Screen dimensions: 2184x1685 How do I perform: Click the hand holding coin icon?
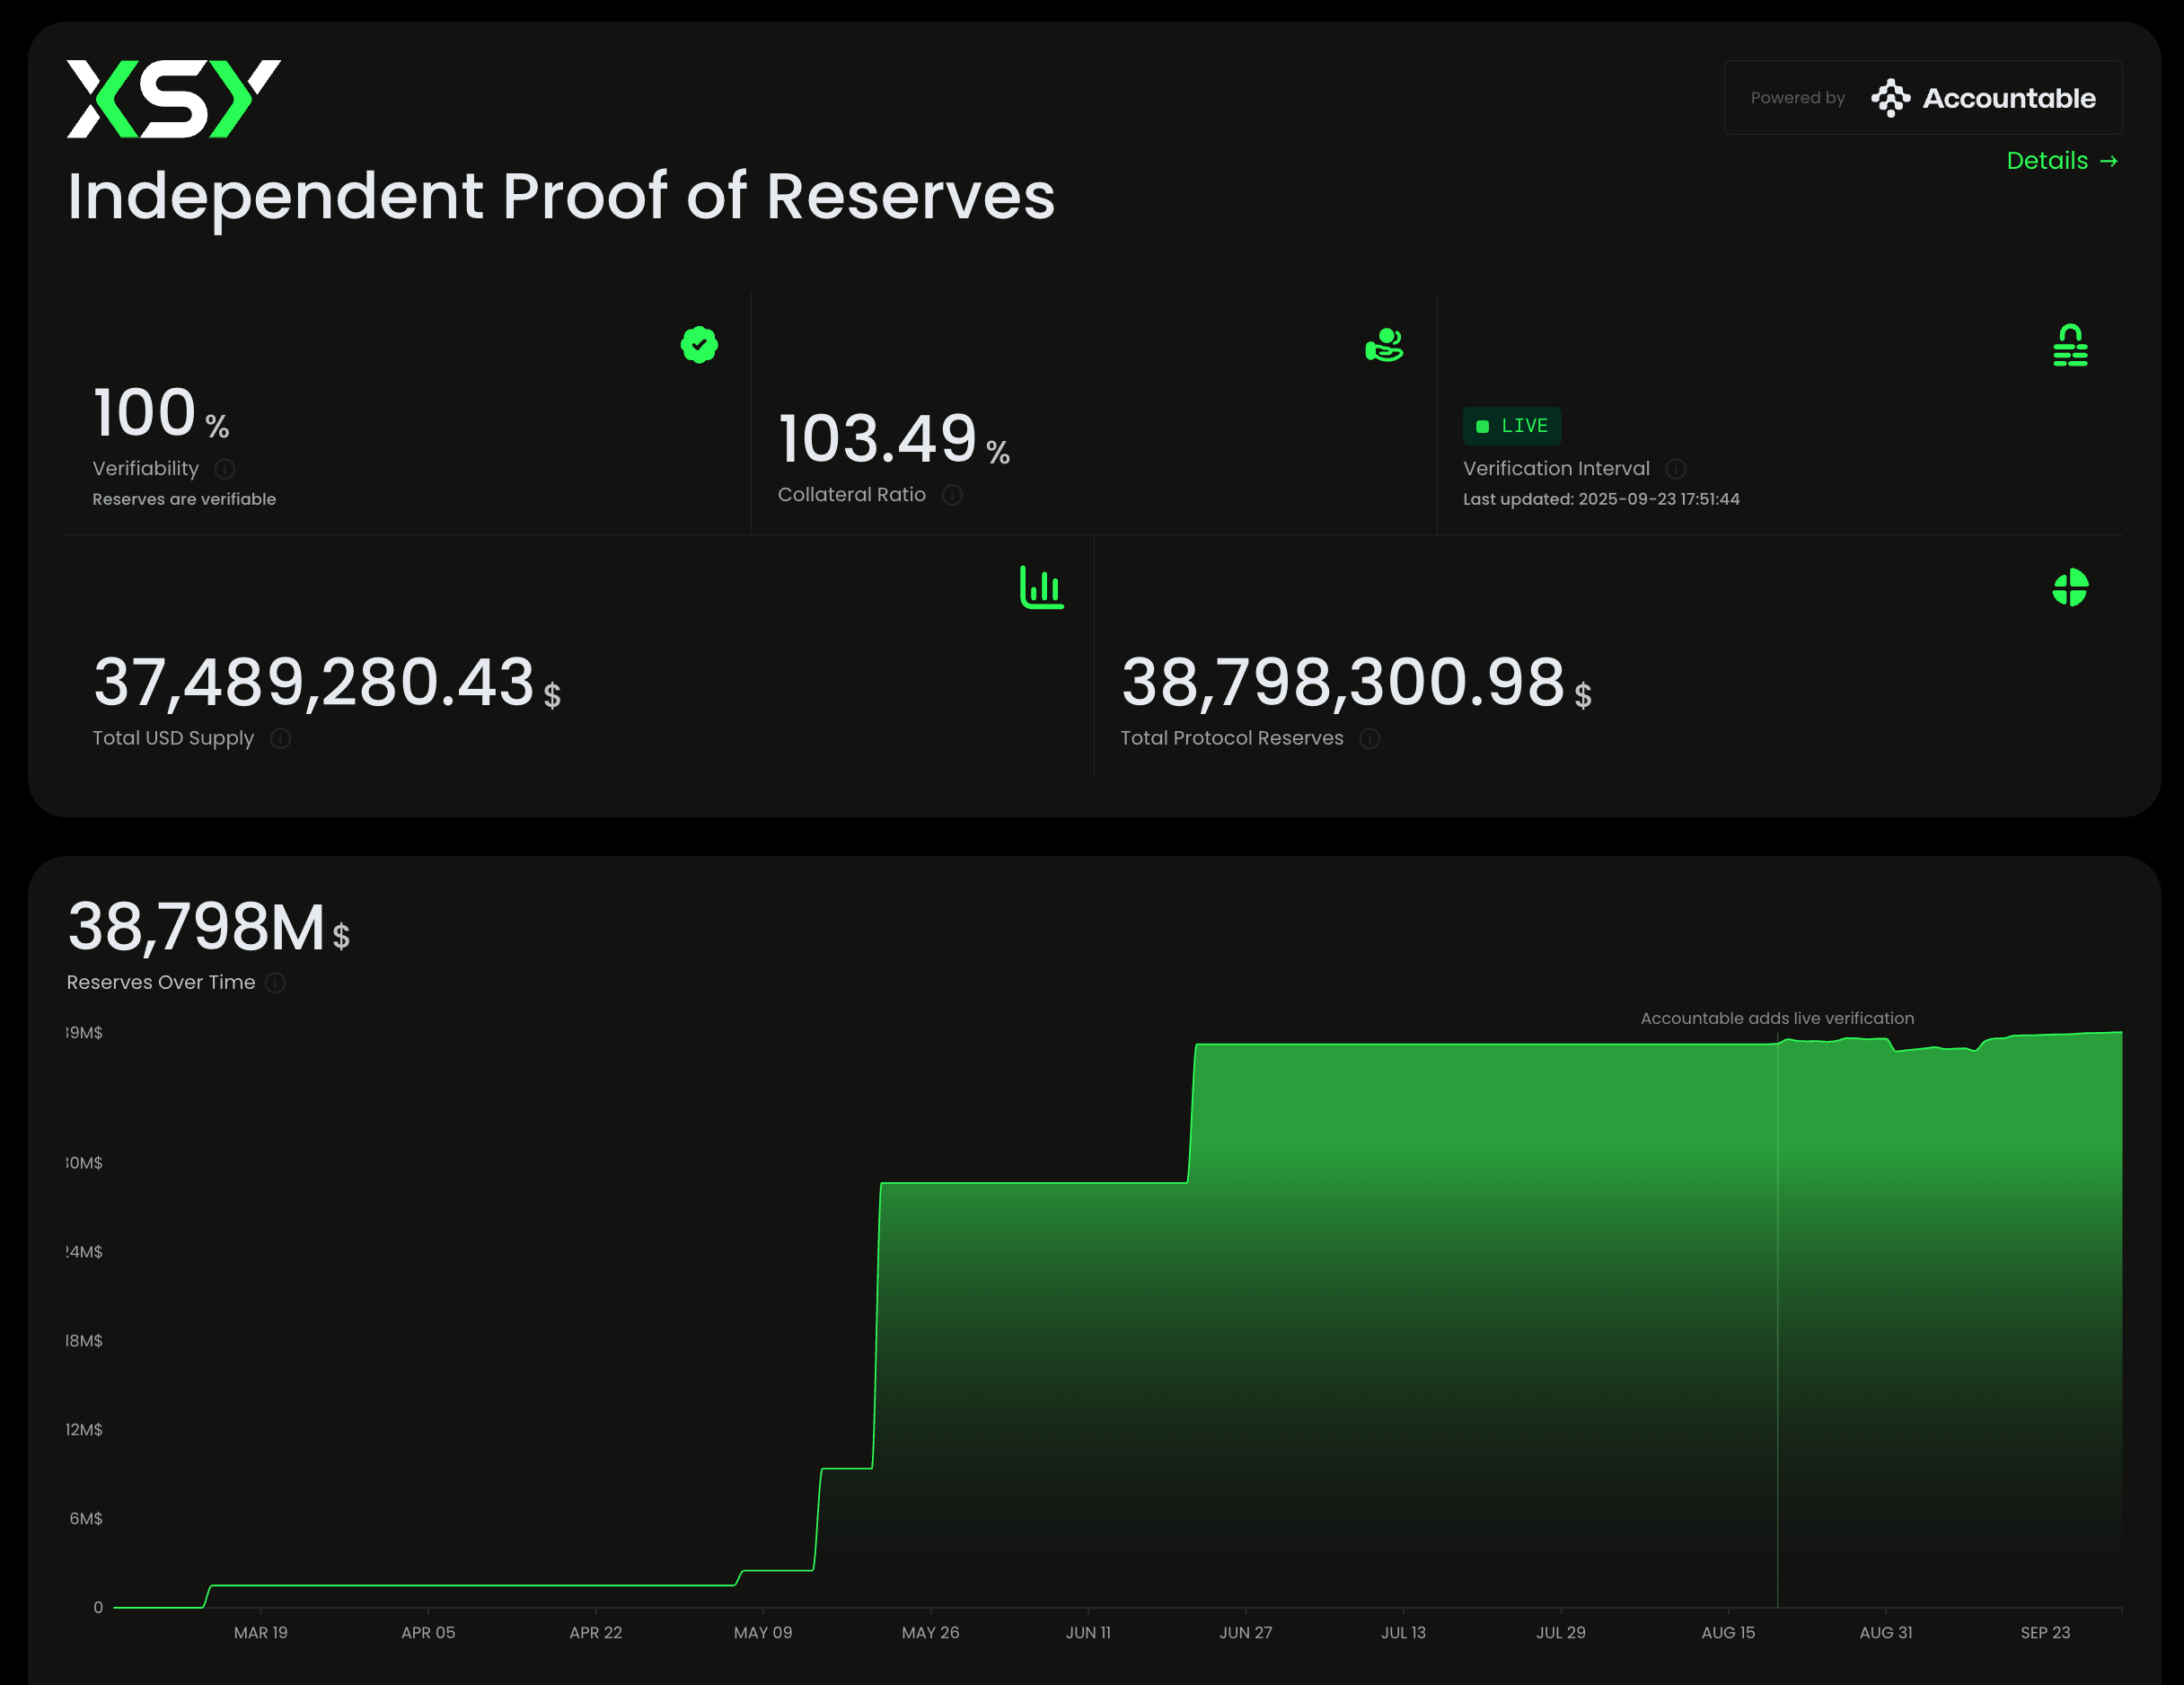[x=1384, y=345]
